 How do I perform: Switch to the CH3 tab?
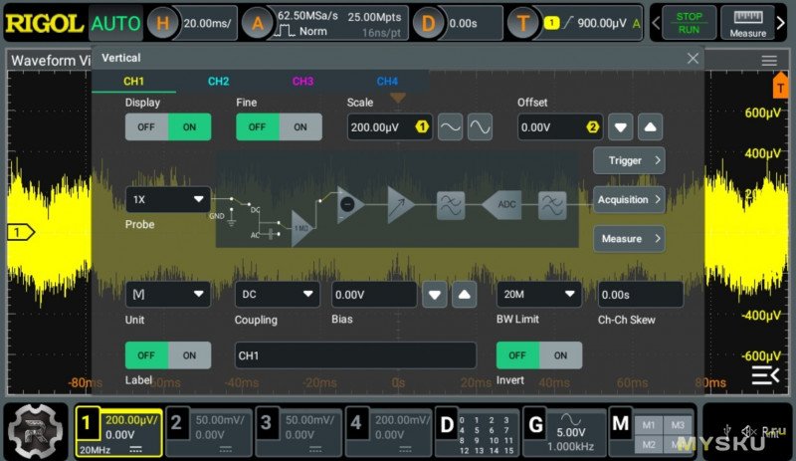point(303,82)
